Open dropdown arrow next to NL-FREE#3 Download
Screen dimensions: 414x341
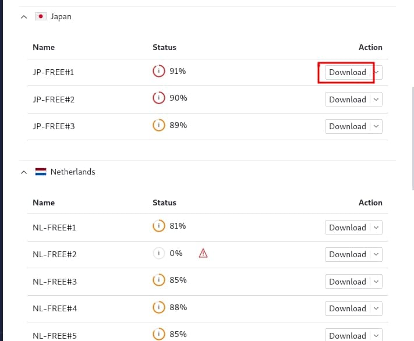coord(376,282)
